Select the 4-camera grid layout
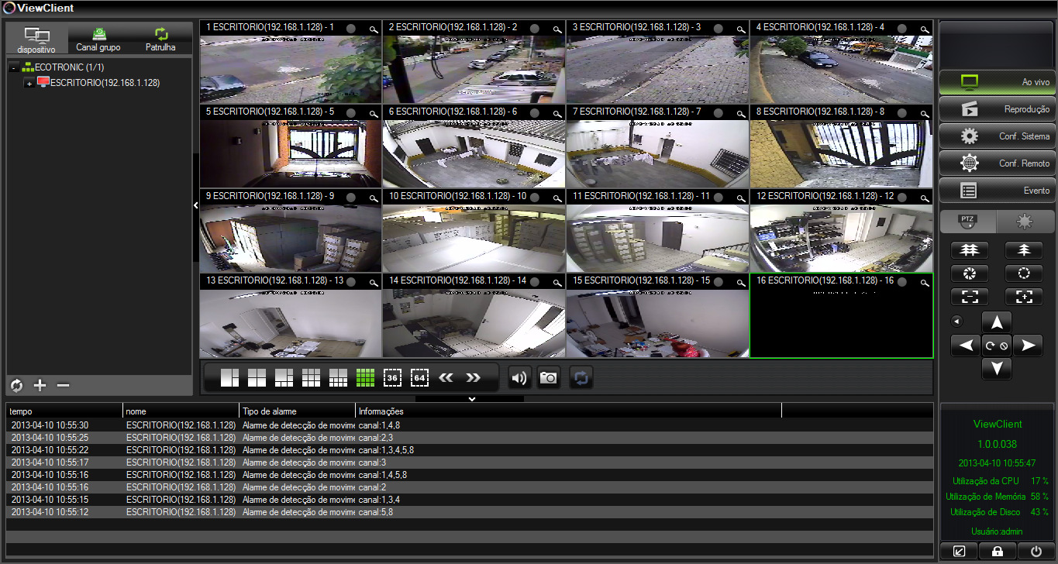1058x564 pixels. tap(257, 378)
